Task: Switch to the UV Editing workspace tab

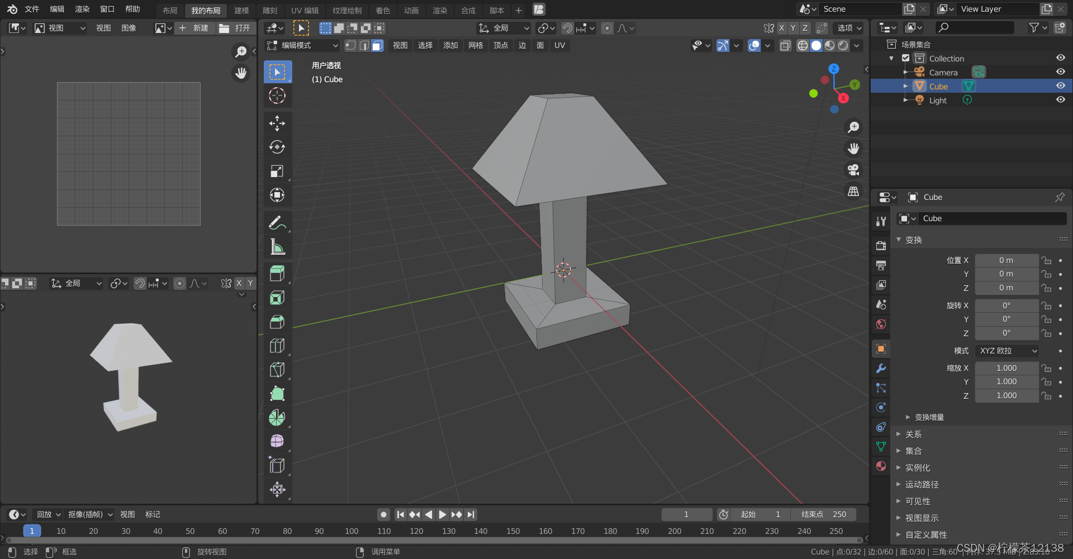Action: coord(305,10)
